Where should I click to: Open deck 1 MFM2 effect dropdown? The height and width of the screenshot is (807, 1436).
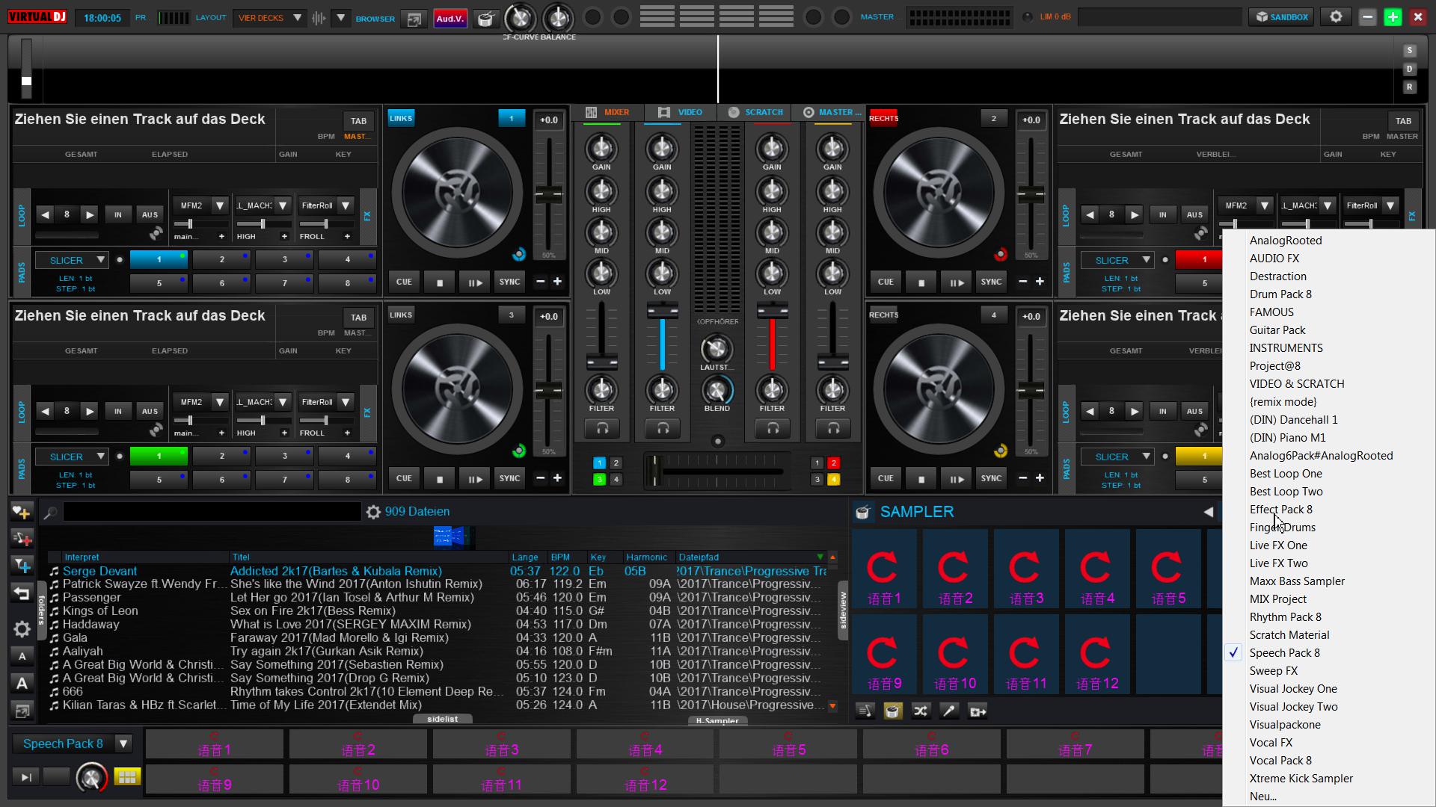(x=200, y=205)
